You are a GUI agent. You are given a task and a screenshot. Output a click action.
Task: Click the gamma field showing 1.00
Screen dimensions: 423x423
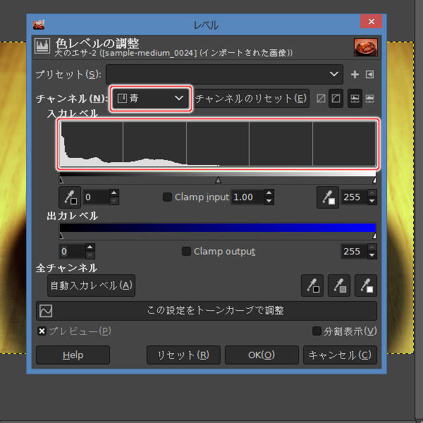(247, 197)
